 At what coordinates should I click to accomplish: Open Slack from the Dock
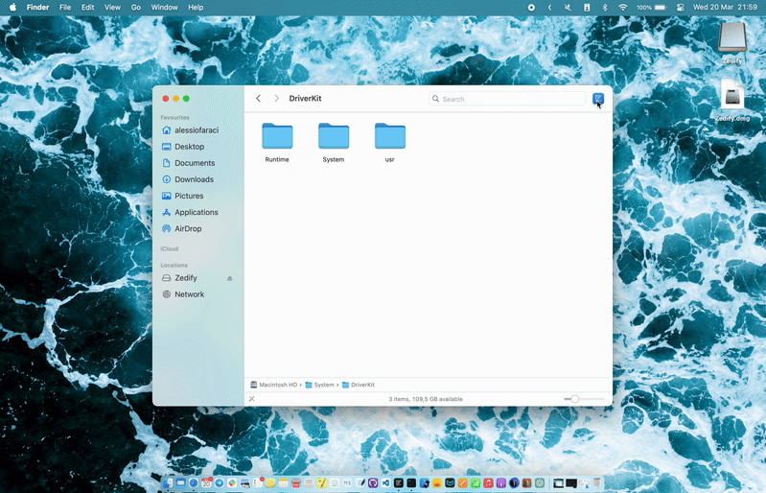(x=232, y=483)
